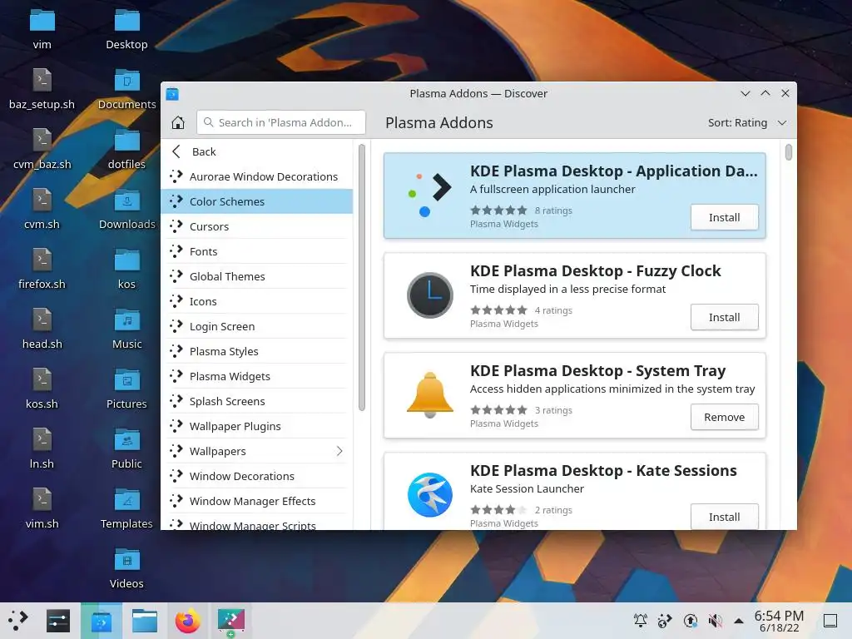Open the Plasma Widgets category
The image size is (852, 639).
pyautogui.click(x=257, y=377)
